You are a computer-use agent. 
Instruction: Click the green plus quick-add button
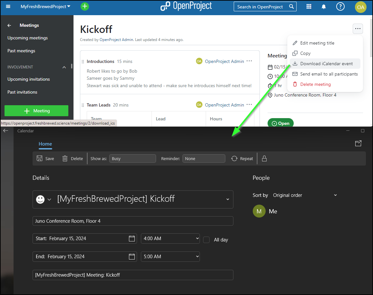(85, 6)
